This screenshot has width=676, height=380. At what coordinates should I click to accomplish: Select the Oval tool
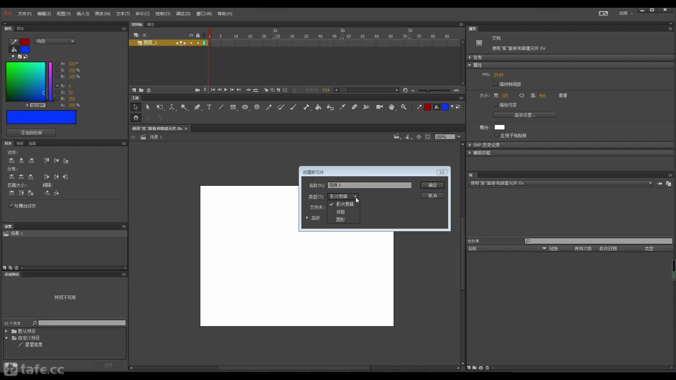[x=245, y=107]
